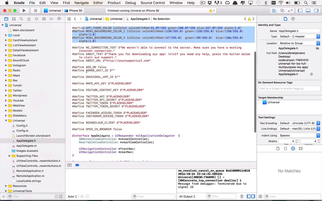The image size is (322, 201).
Task: Switch library to icon view
Action: click(x=260, y=196)
